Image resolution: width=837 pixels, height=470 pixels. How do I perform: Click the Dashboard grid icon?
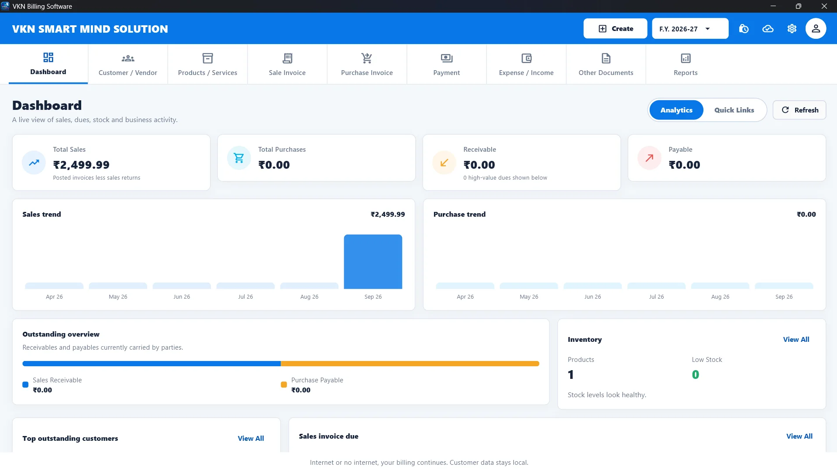coord(48,58)
